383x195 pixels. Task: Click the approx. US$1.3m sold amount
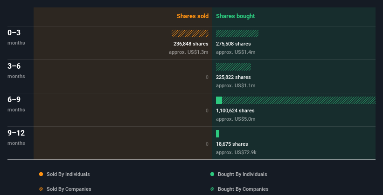pyautogui.click(x=188, y=52)
